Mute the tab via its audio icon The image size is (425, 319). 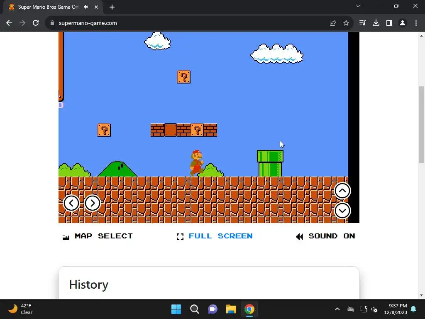click(86, 7)
